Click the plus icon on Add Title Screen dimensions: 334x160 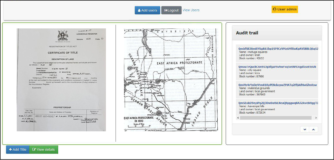point(10,150)
